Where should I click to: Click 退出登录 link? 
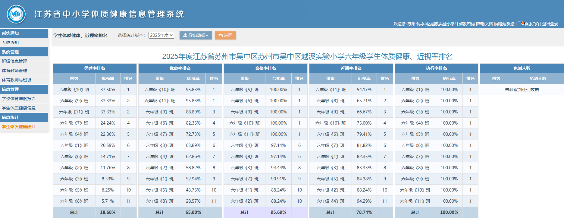[x=550, y=24]
